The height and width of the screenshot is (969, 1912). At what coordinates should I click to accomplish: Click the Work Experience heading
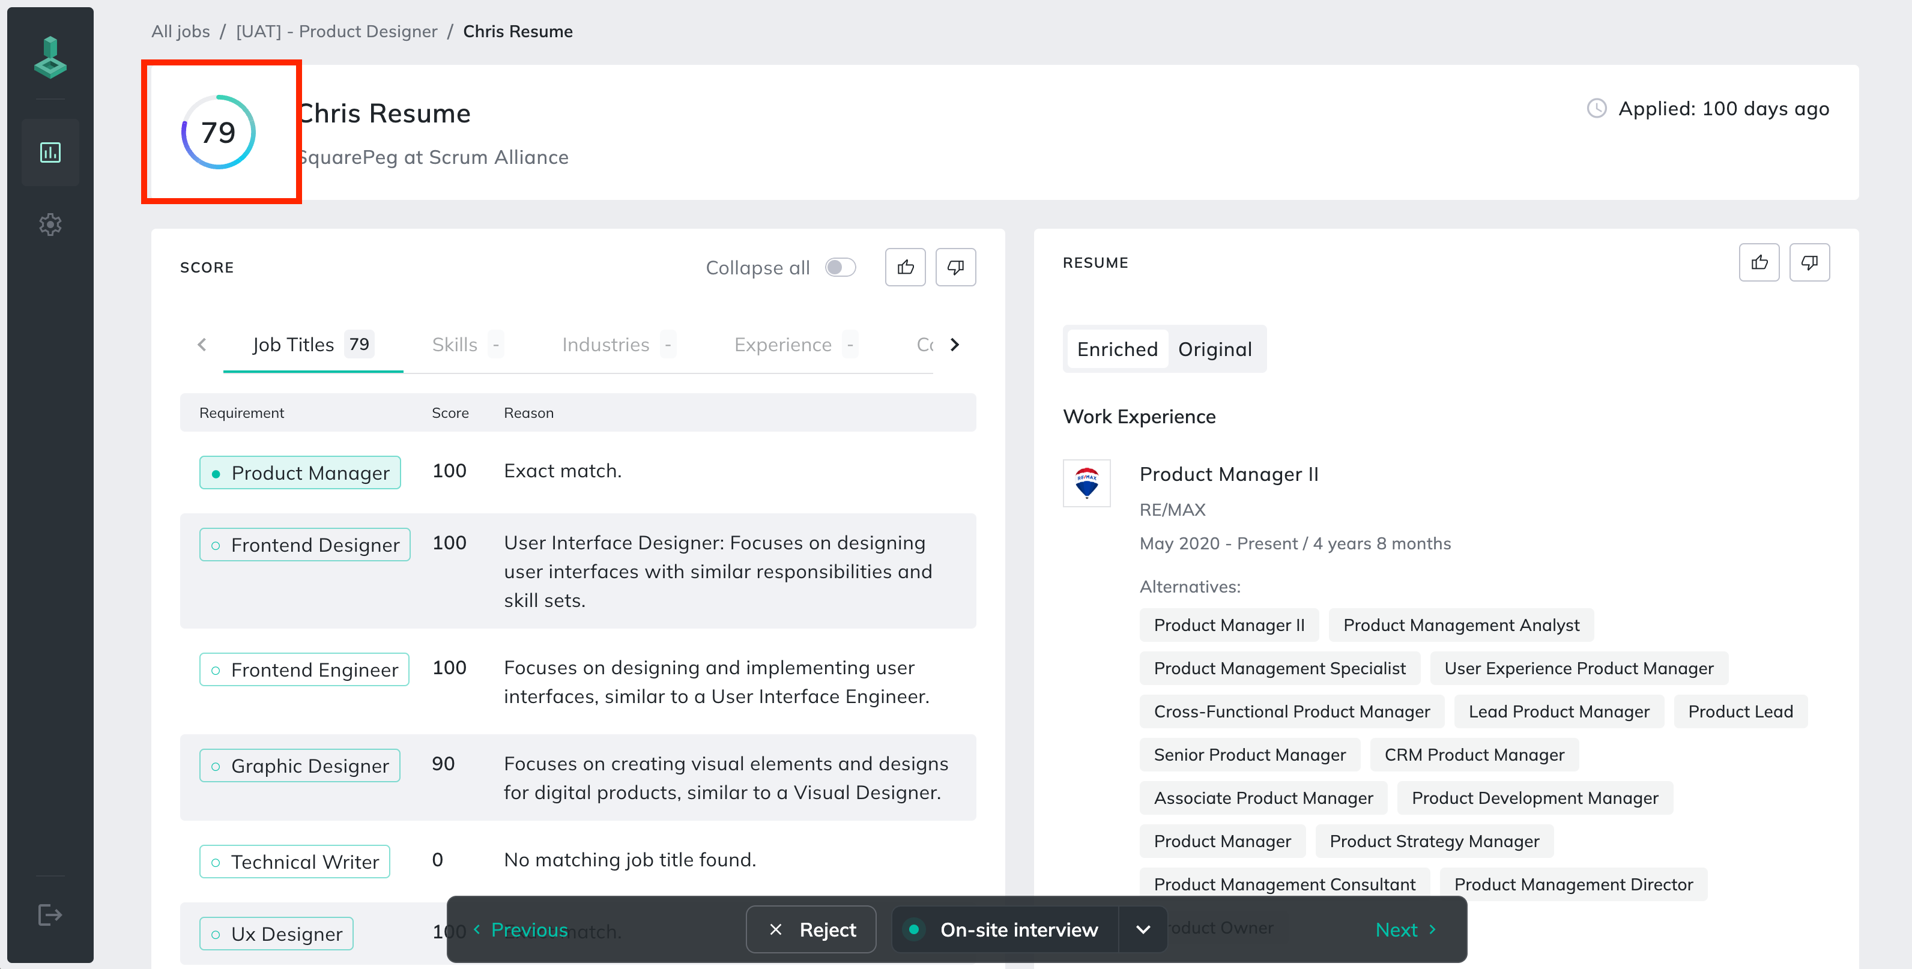pos(1139,416)
